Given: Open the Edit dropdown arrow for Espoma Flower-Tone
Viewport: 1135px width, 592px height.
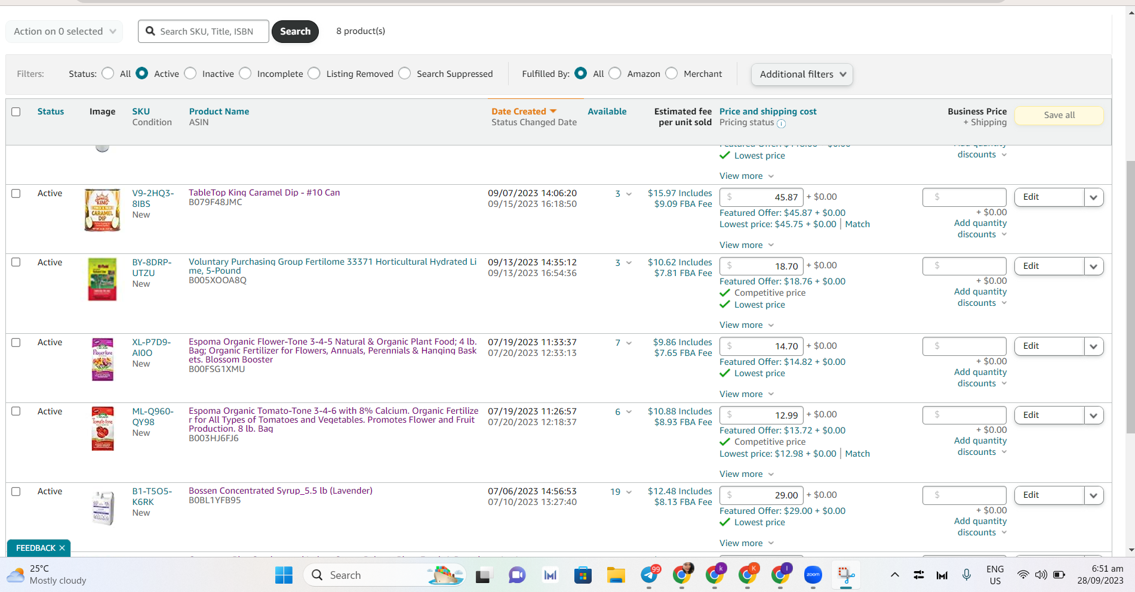Looking at the screenshot, I should click(x=1093, y=346).
